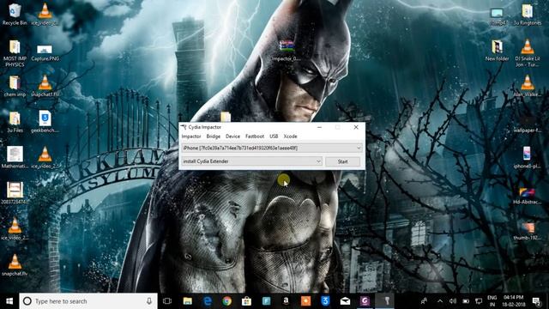
Task: Minimize the Cydia Impactor window
Action: (319, 127)
